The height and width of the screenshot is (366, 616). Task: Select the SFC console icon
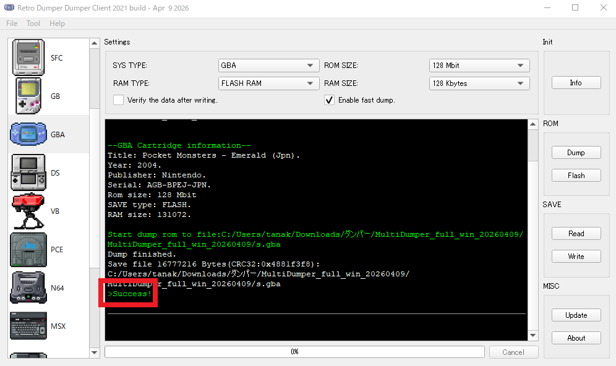tap(28, 57)
